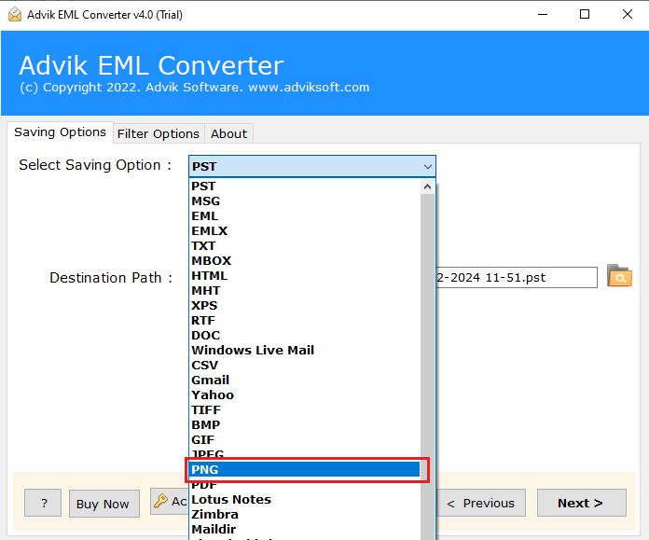Click the Buy Now button
649x540 pixels.
click(x=104, y=504)
